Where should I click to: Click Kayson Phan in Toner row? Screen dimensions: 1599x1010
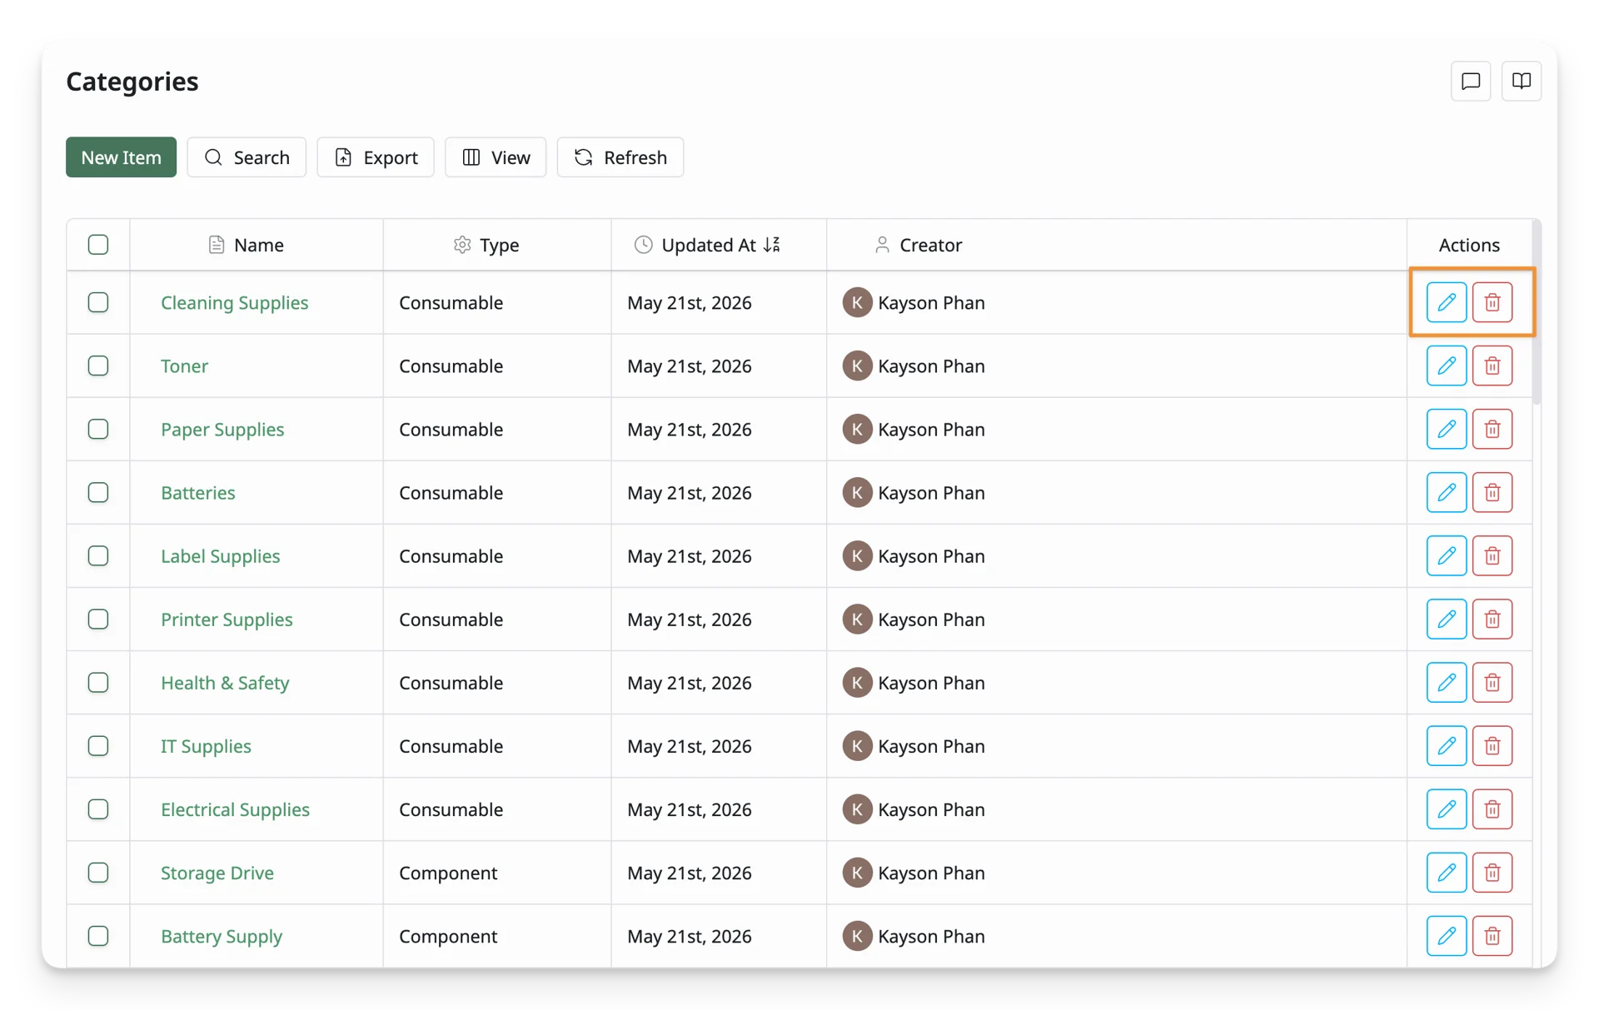click(x=931, y=366)
